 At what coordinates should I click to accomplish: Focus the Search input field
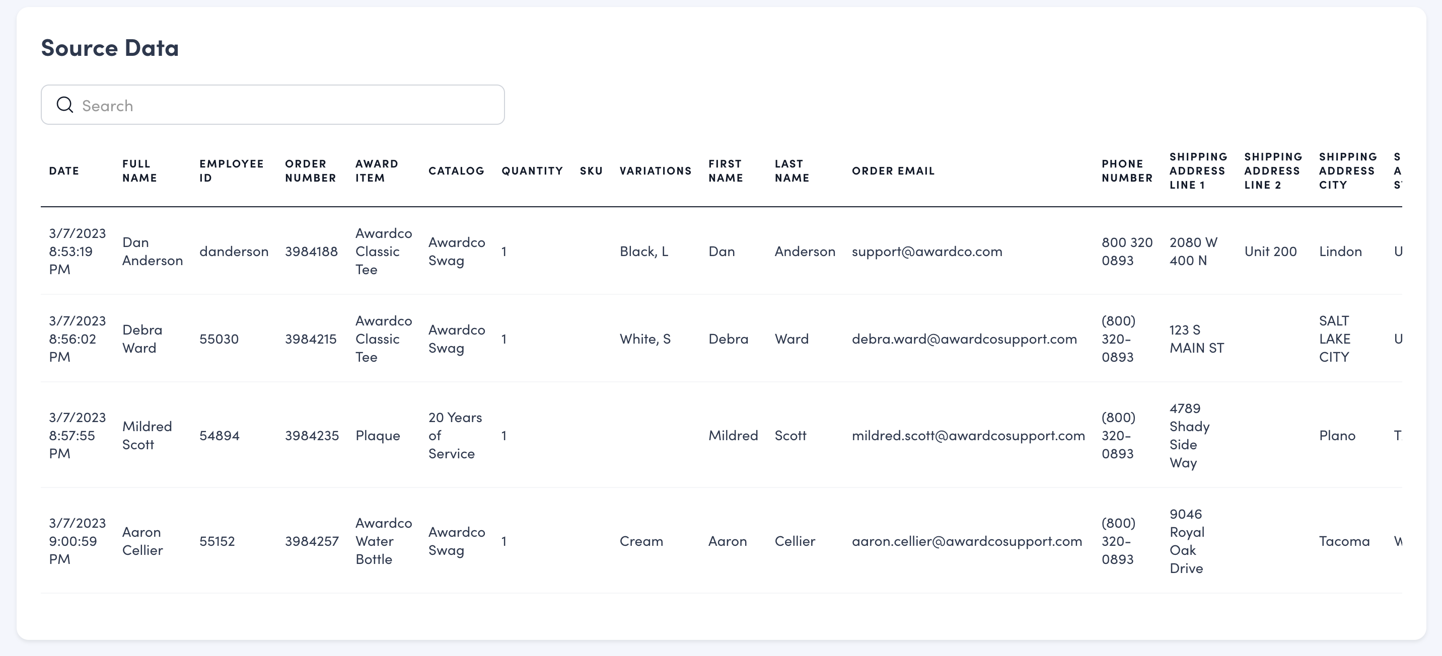click(x=280, y=105)
